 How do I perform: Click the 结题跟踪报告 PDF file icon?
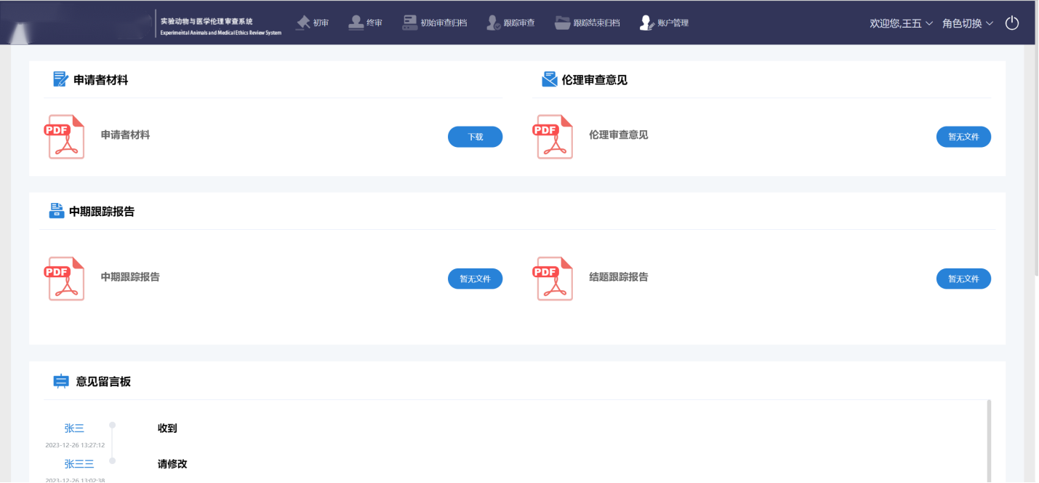click(555, 278)
